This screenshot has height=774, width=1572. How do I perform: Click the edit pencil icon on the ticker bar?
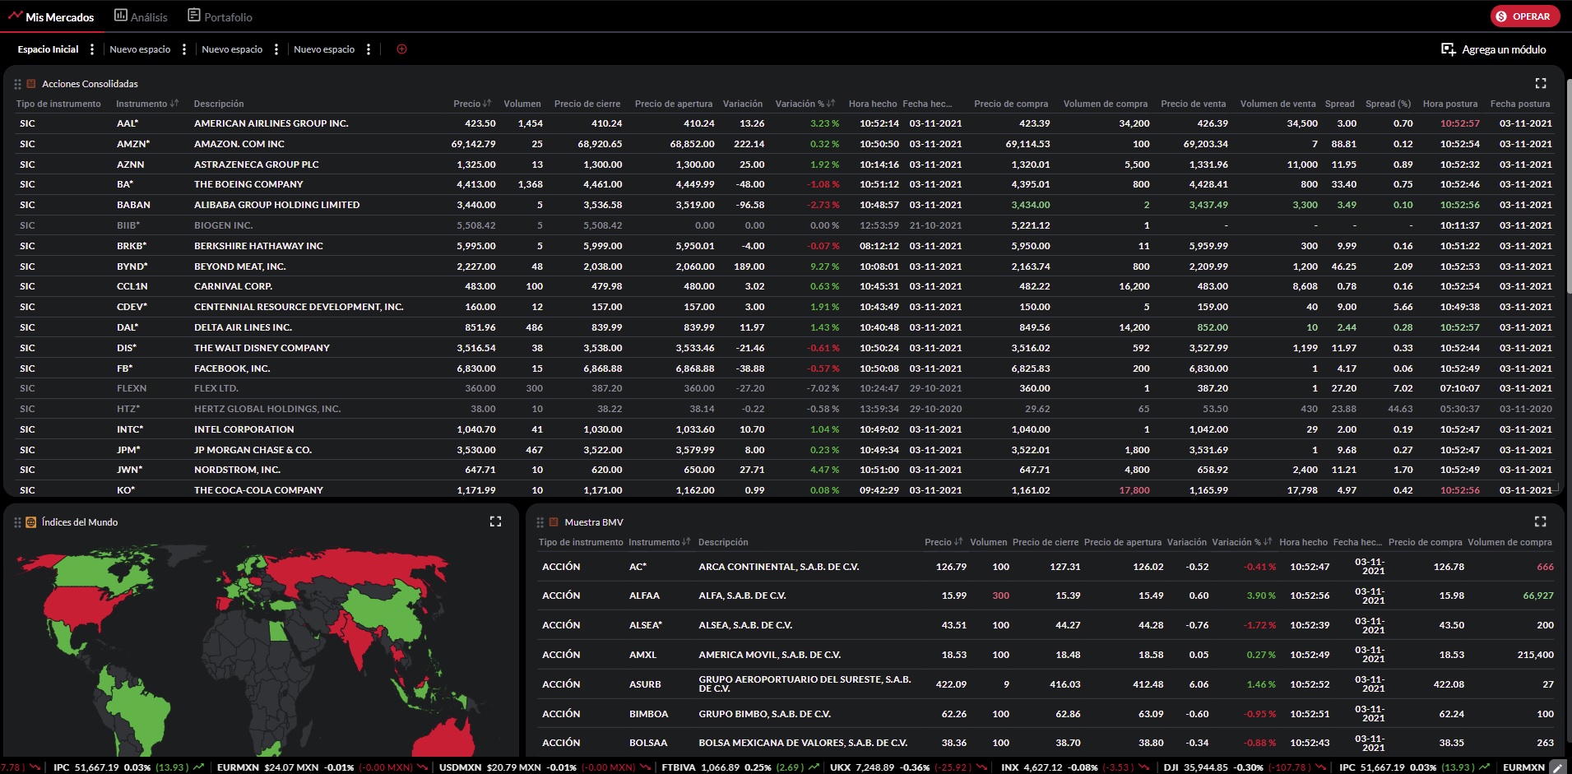click(x=1556, y=767)
